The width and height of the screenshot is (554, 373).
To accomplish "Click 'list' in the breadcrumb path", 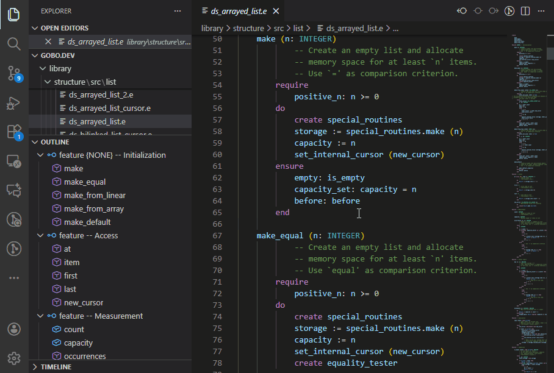I will click(x=298, y=28).
